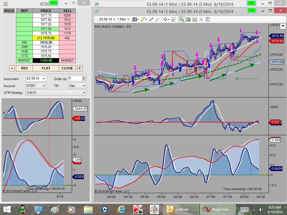Click buy cell 1773 at 1975.50
The image size is (287, 215).
click(24, 56)
